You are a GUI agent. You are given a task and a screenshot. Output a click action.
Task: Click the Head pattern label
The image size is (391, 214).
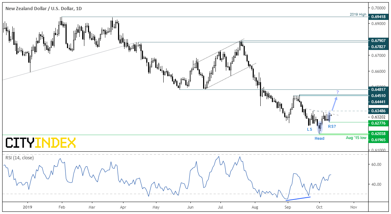tap(319, 138)
